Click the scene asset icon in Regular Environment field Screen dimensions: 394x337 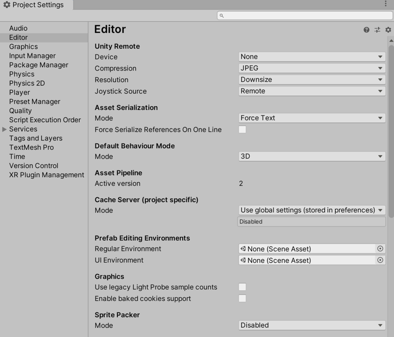(x=243, y=248)
